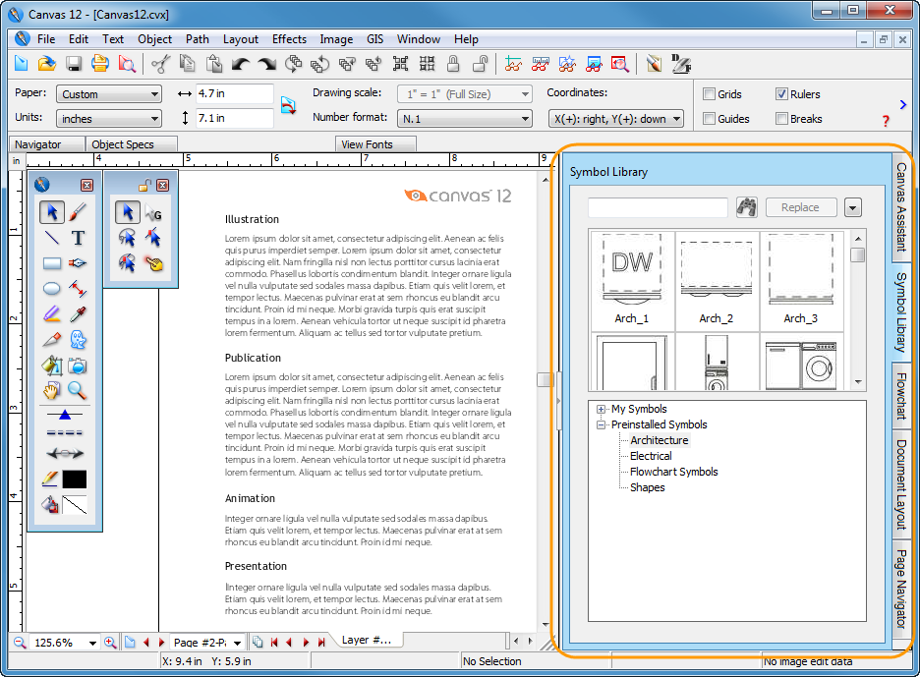Screen dimensions: 920x677
Task: Select the Line tool
Action: (x=52, y=238)
